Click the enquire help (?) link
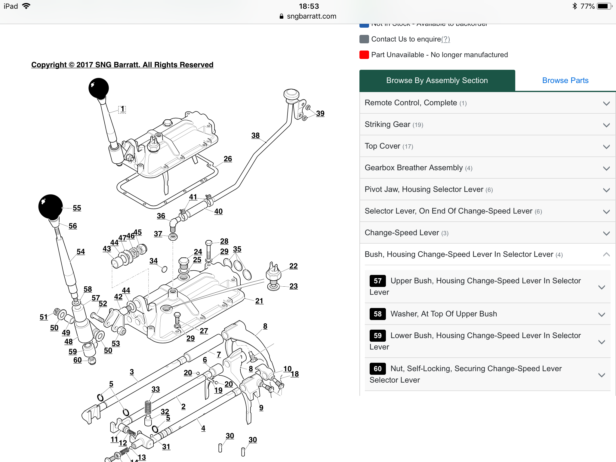616x462 pixels. [x=445, y=39]
